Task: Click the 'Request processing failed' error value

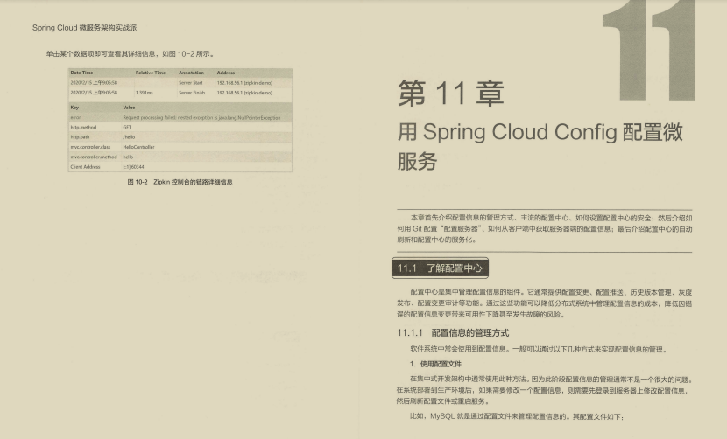Action: [201, 118]
